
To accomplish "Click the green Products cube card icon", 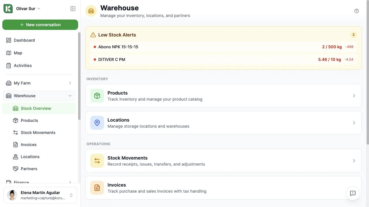I will tap(97, 96).
